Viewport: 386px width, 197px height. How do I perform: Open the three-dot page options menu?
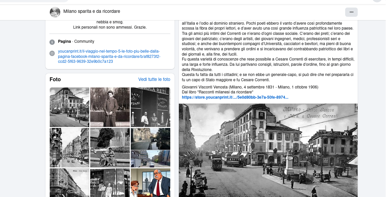[x=351, y=12]
